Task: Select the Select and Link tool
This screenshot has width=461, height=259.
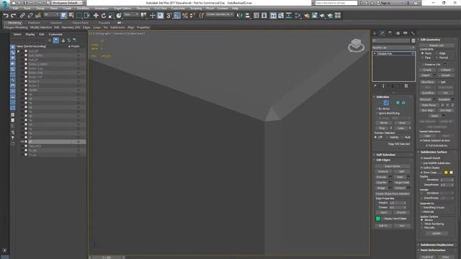Action: tap(22, 16)
